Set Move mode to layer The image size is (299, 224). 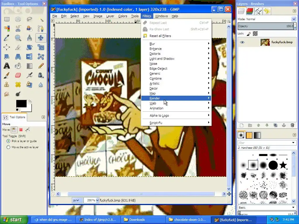pos(14,130)
